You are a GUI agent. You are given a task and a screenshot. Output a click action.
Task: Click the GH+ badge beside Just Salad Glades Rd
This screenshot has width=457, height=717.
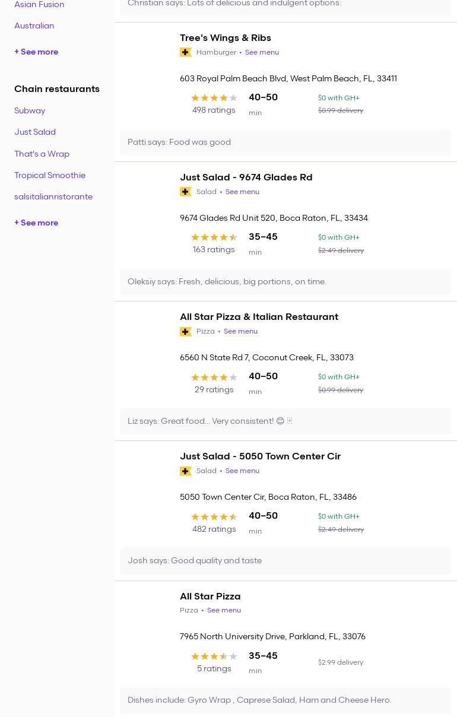click(186, 192)
